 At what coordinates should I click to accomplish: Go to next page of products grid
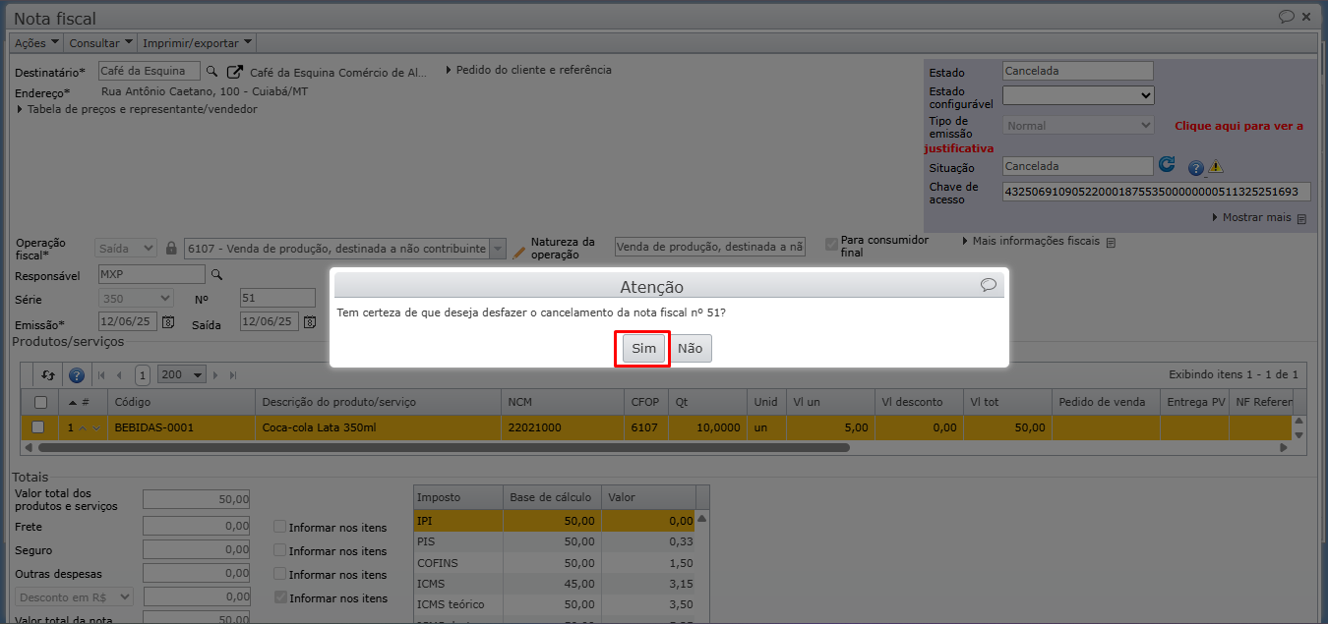217,374
